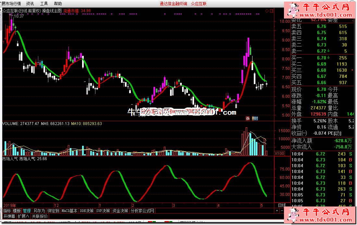The image size is (357, 225).
Task: Select the 指标 tab
Action: click(x=7, y=211)
